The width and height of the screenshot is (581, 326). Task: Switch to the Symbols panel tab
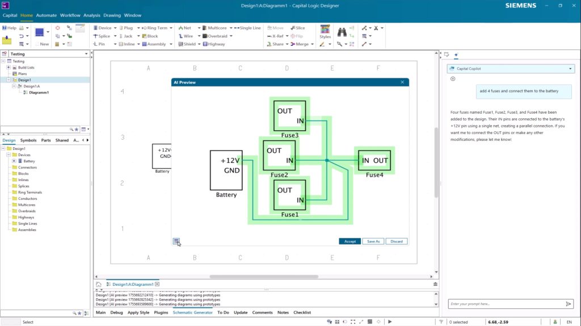pos(28,140)
